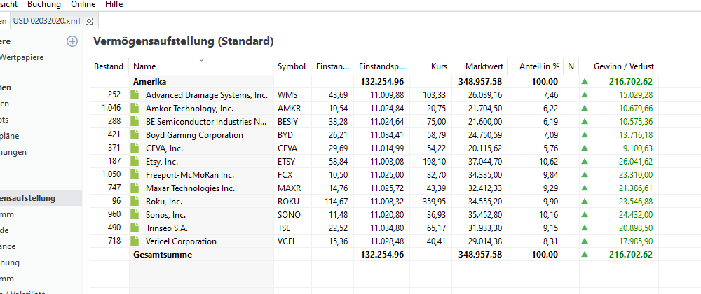Viewport: 701px width, 294px height.
Task: Sort by the Symbol column header
Action: tap(292, 66)
